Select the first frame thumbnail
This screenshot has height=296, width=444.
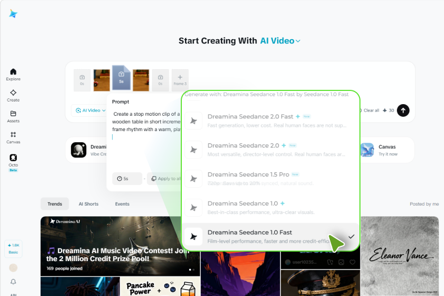click(101, 80)
